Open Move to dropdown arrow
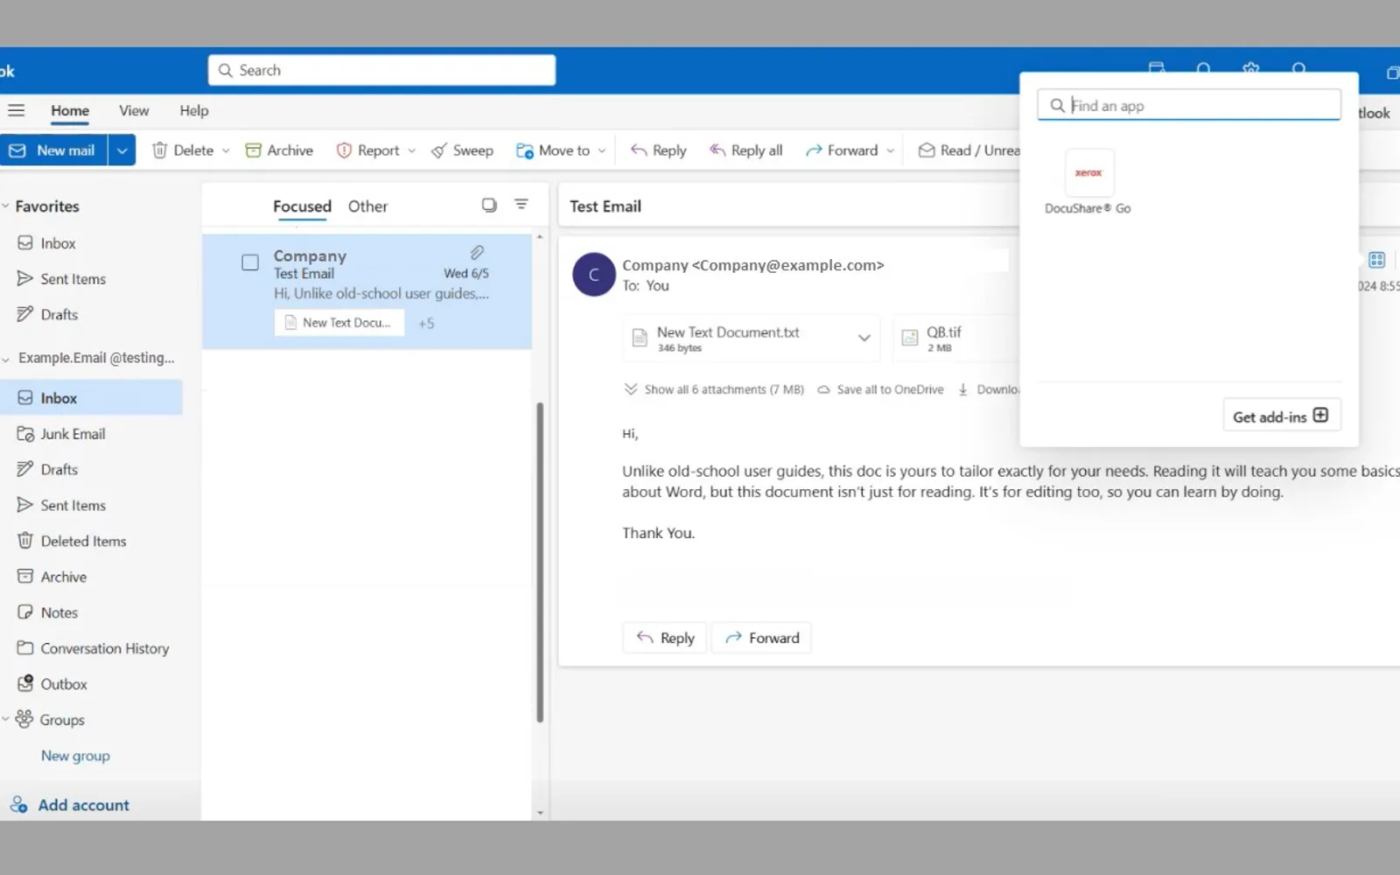The width and height of the screenshot is (1400, 875). (x=601, y=150)
